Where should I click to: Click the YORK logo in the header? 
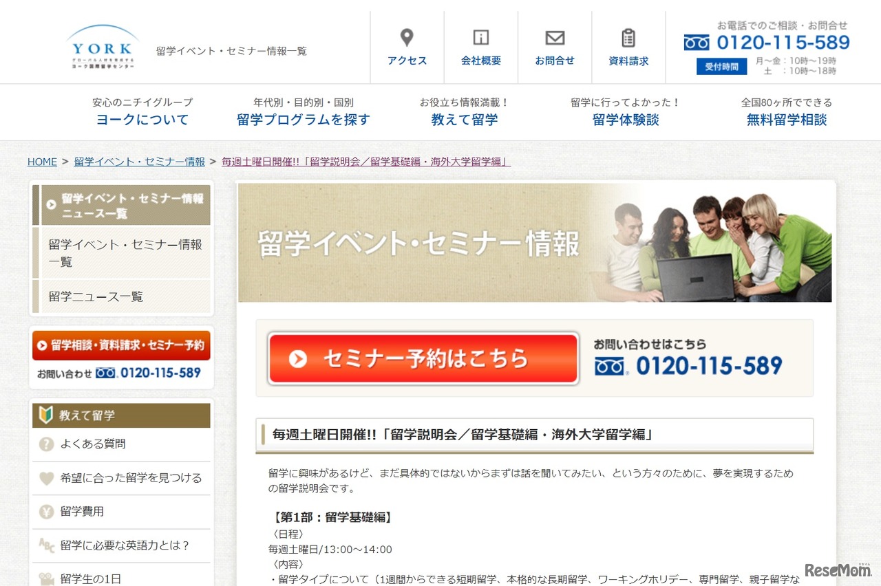click(x=103, y=47)
